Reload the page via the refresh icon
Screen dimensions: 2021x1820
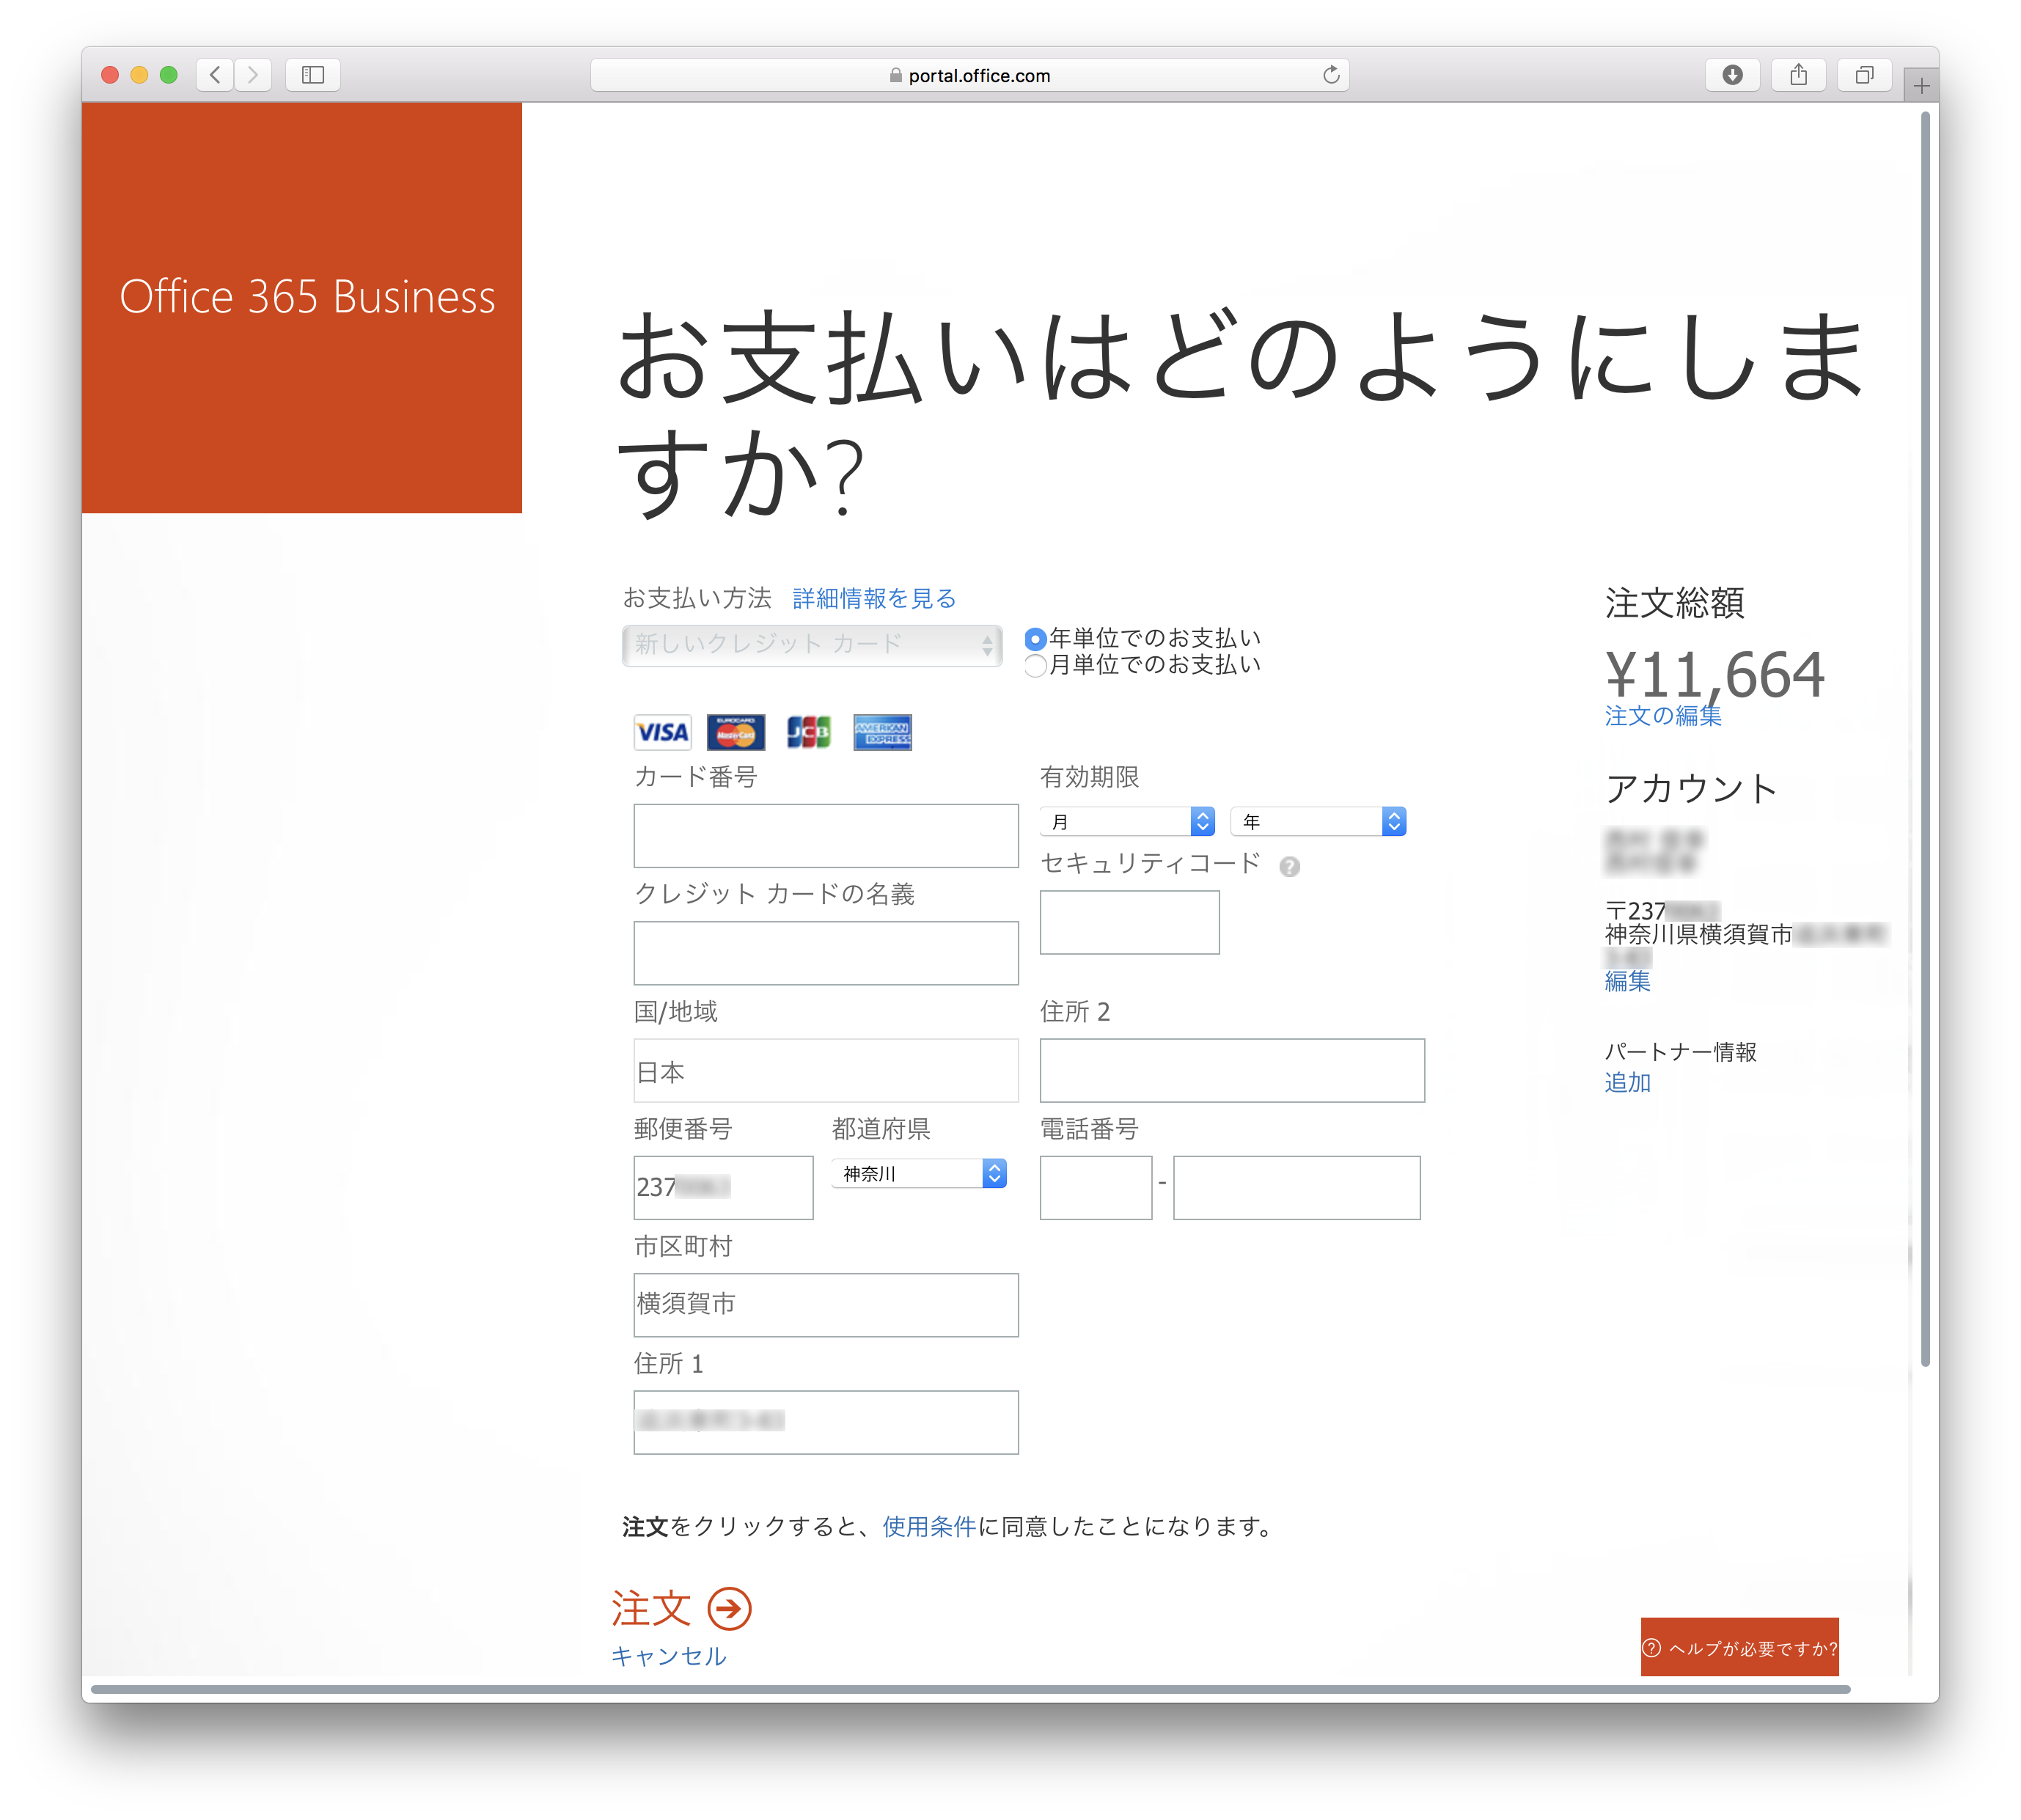click(1330, 75)
